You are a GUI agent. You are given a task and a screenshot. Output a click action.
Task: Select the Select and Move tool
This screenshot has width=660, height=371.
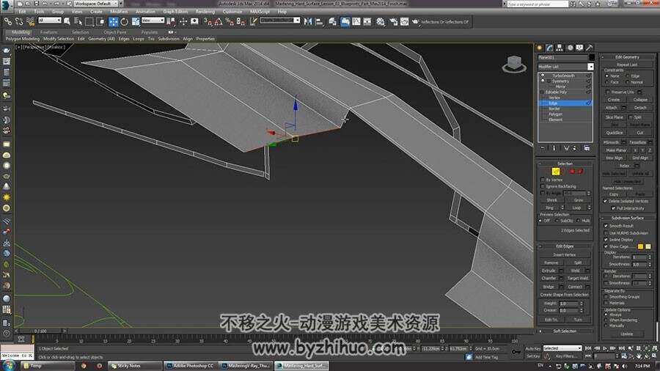click(x=113, y=21)
